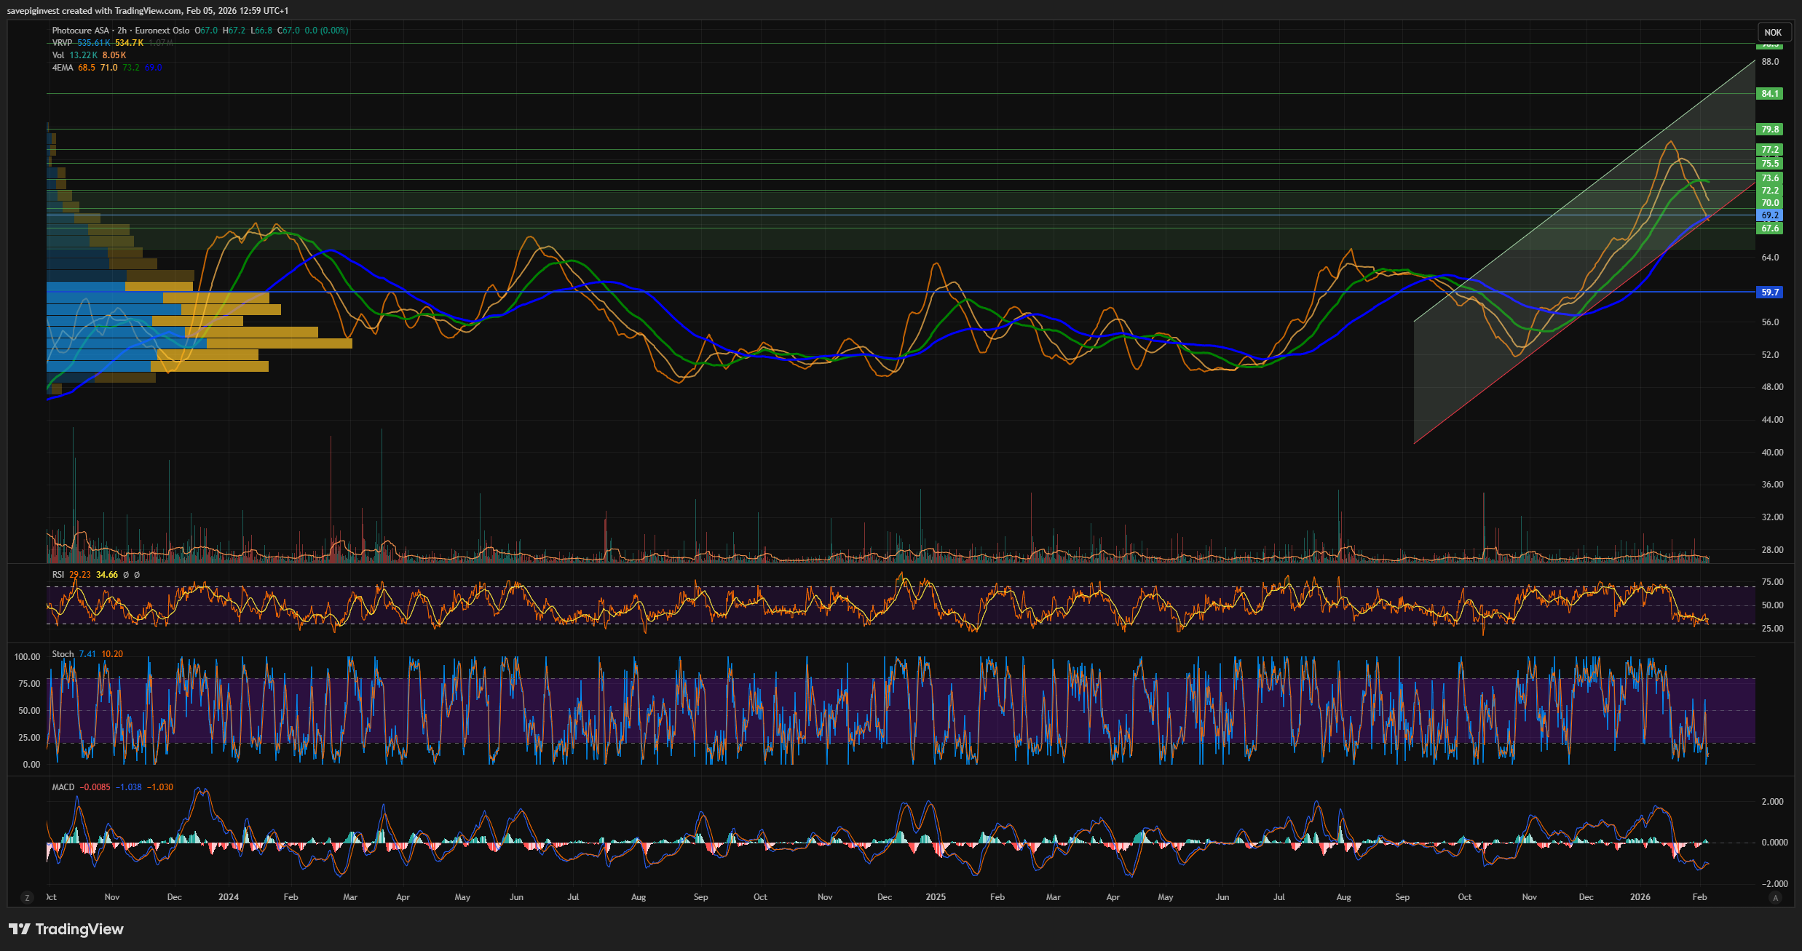
Task: Click the Vol indicator legend label
Action: (x=58, y=55)
